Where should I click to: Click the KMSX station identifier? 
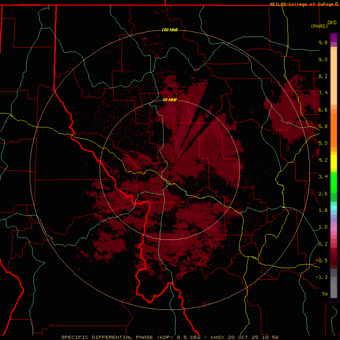pos(218,337)
